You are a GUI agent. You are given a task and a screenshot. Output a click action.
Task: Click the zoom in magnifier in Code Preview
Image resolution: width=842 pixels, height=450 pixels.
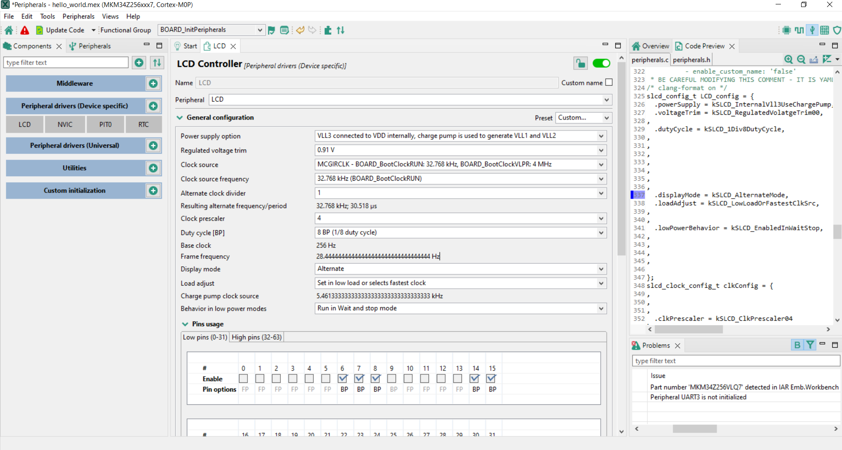pyautogui.click(x=788, y=59)
